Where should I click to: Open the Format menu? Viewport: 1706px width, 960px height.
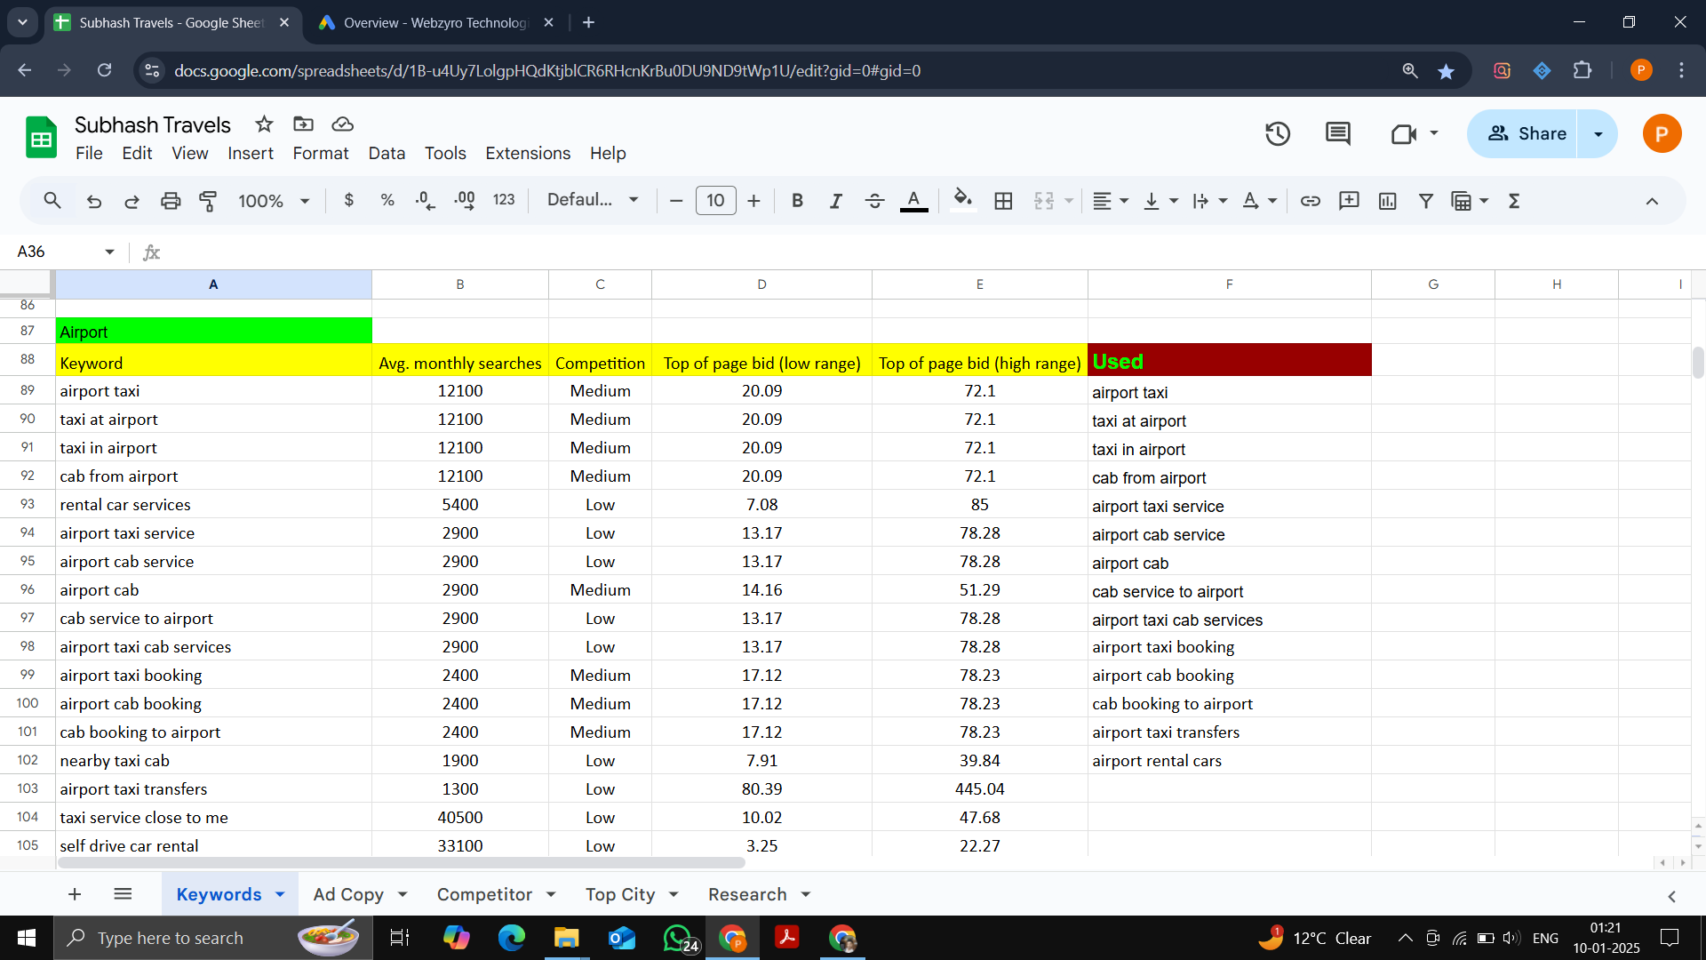[x=321, y=154]
